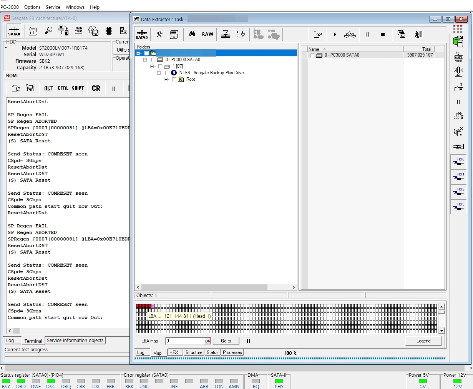Open the Legend button
The width and height of the screenshot is (473, 389).
coord(423,341)
